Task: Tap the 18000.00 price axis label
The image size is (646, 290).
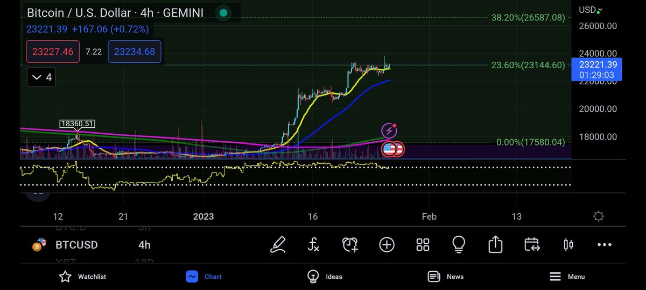Action: tap(598, 136)
